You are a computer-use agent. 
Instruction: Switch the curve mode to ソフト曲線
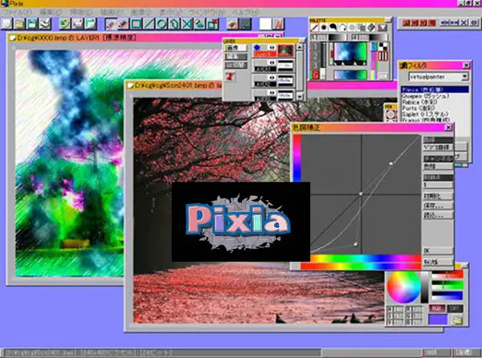tap(438, 148)
